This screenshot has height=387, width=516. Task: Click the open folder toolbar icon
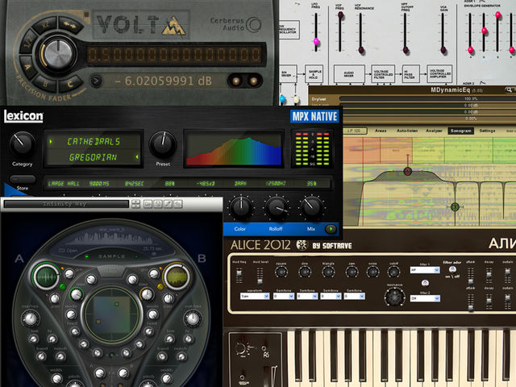pyautogui.click(x=148, y=204)
